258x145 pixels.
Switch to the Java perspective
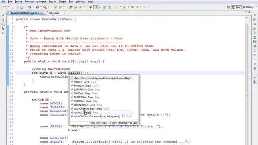point(236,7)
